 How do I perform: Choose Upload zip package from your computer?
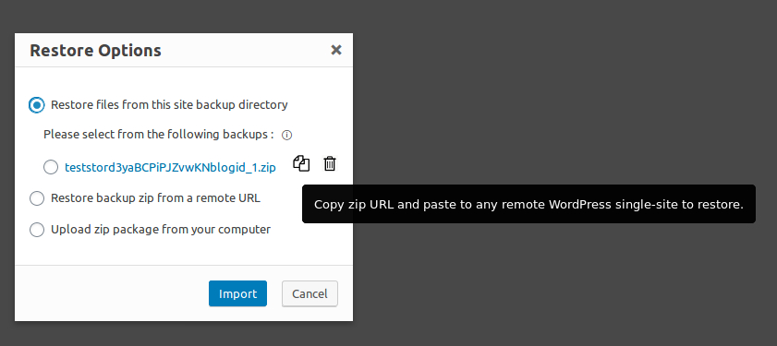[37, 230]
